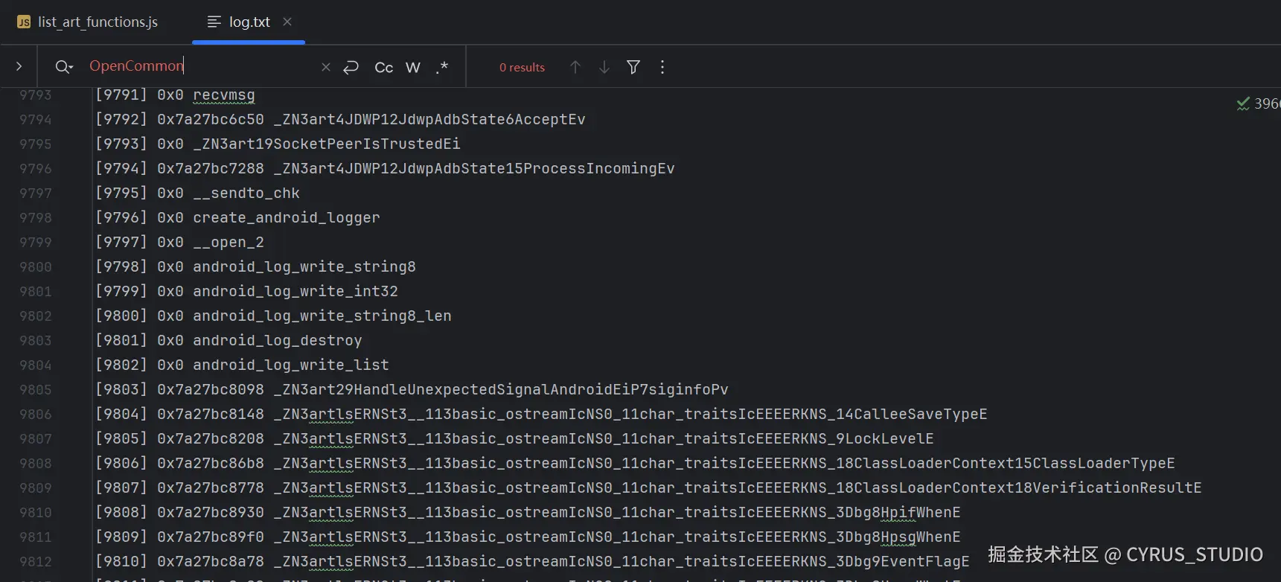1281x582 pixels.
Task: Click android_log_write_list line
Action: click(x=242, y=365)
